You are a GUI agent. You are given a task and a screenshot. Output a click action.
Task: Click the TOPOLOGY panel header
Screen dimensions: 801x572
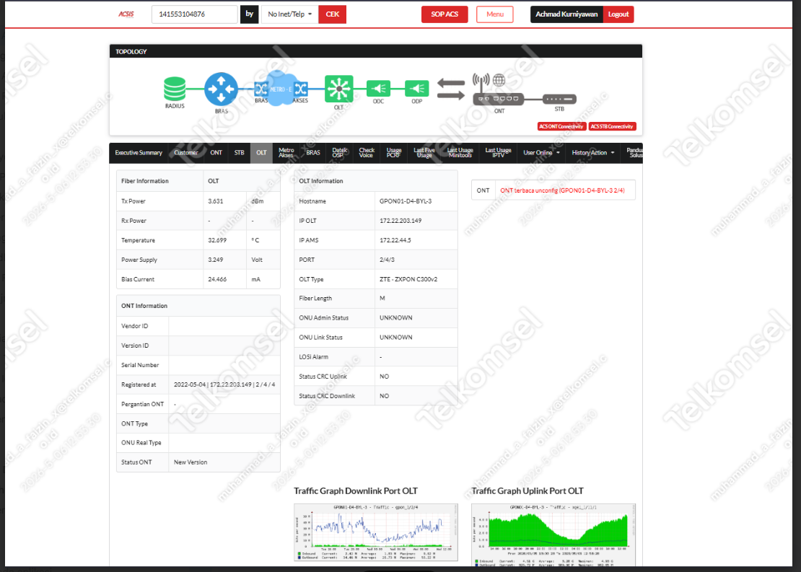376,51
